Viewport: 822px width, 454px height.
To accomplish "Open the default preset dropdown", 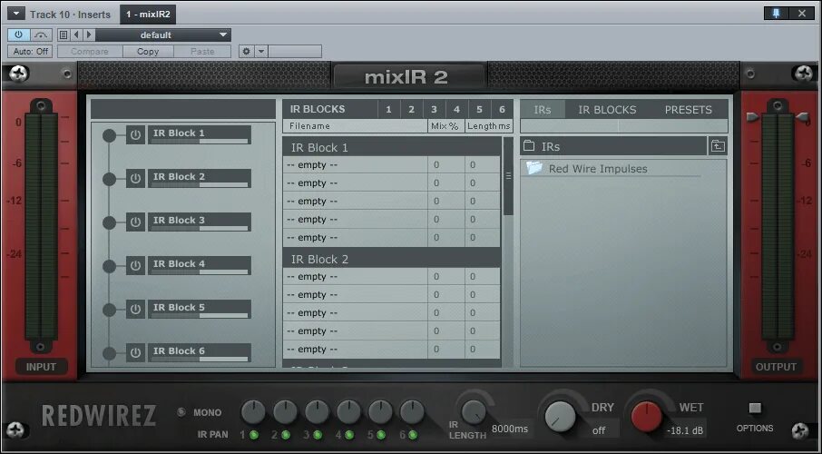I will pyautogui.click(x=163, y=35).
